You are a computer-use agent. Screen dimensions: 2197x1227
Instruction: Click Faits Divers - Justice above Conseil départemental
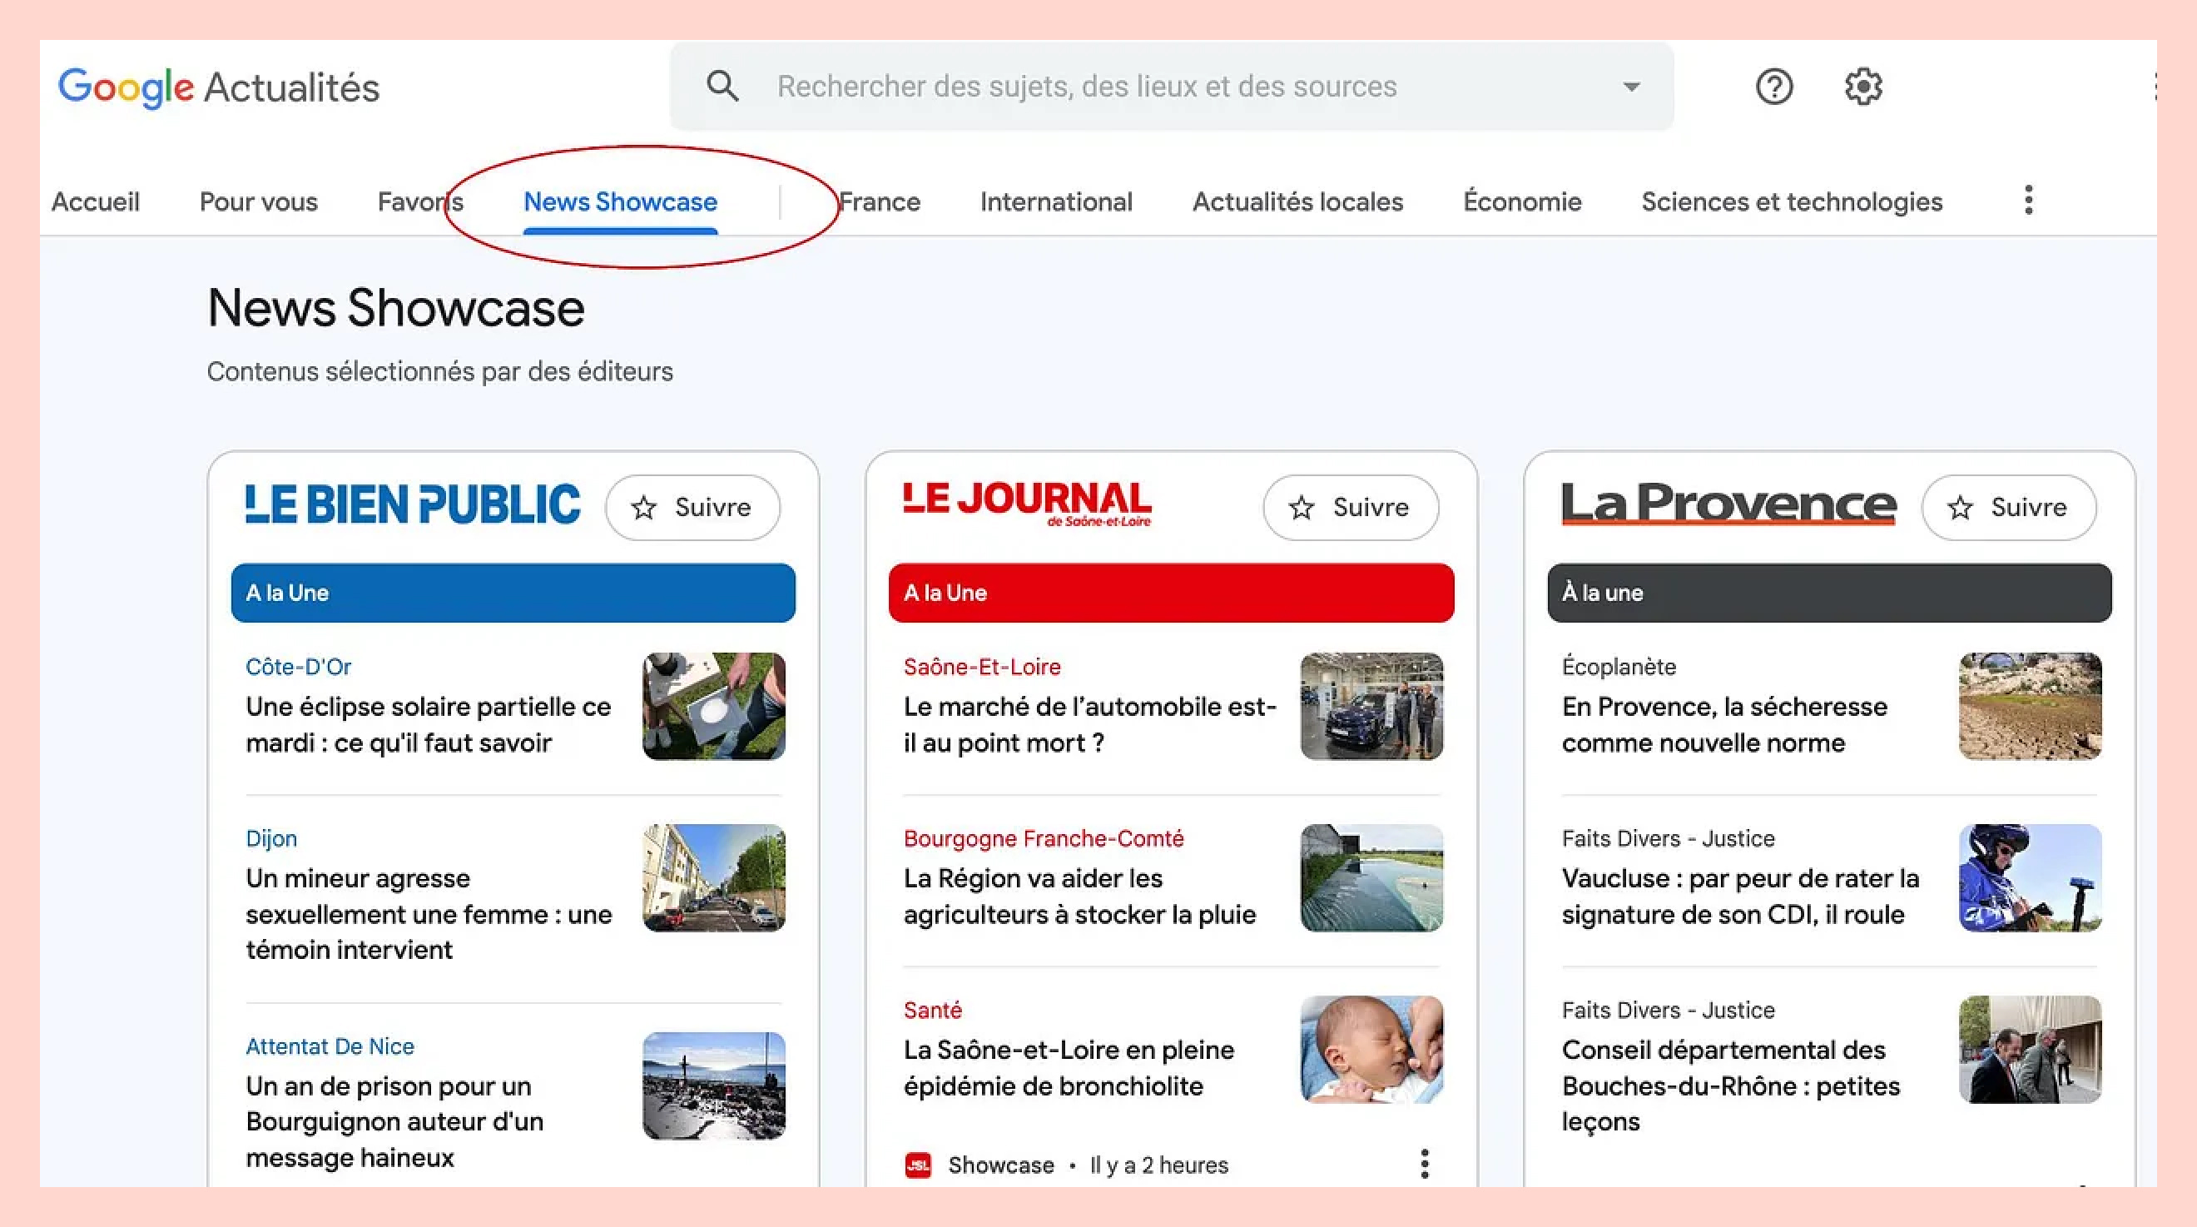pyautogui.click(x=1669, y=1011)
